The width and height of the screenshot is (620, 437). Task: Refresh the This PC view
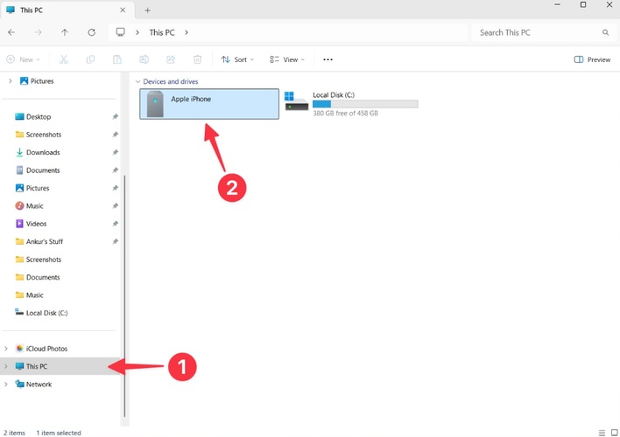(x=91, y=32)
